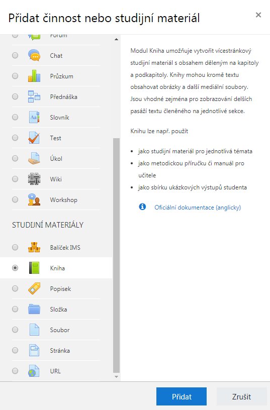Image resolution: width=270 pixels, height=410 pixels.
Task: Click the Workshop people icon
Action: coord(34,200)
